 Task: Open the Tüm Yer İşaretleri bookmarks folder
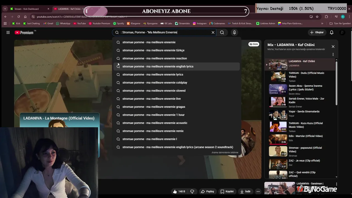pyautogui.click(x=340, y=23)
